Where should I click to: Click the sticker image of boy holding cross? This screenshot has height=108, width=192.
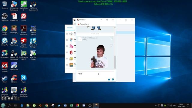99,56
